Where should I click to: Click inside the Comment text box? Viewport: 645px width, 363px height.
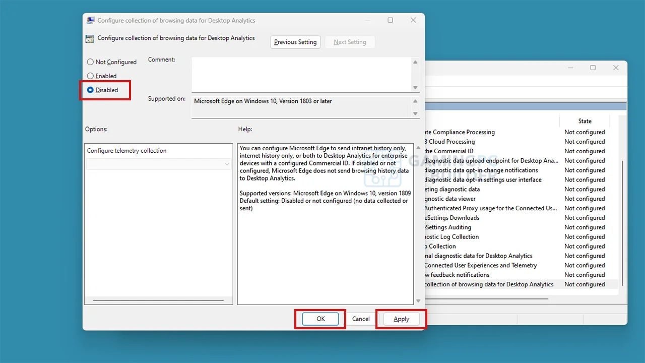coord(301,75)
